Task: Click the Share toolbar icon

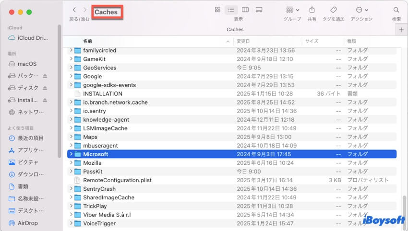Action: pyautogui.click(x=312, y=10)
